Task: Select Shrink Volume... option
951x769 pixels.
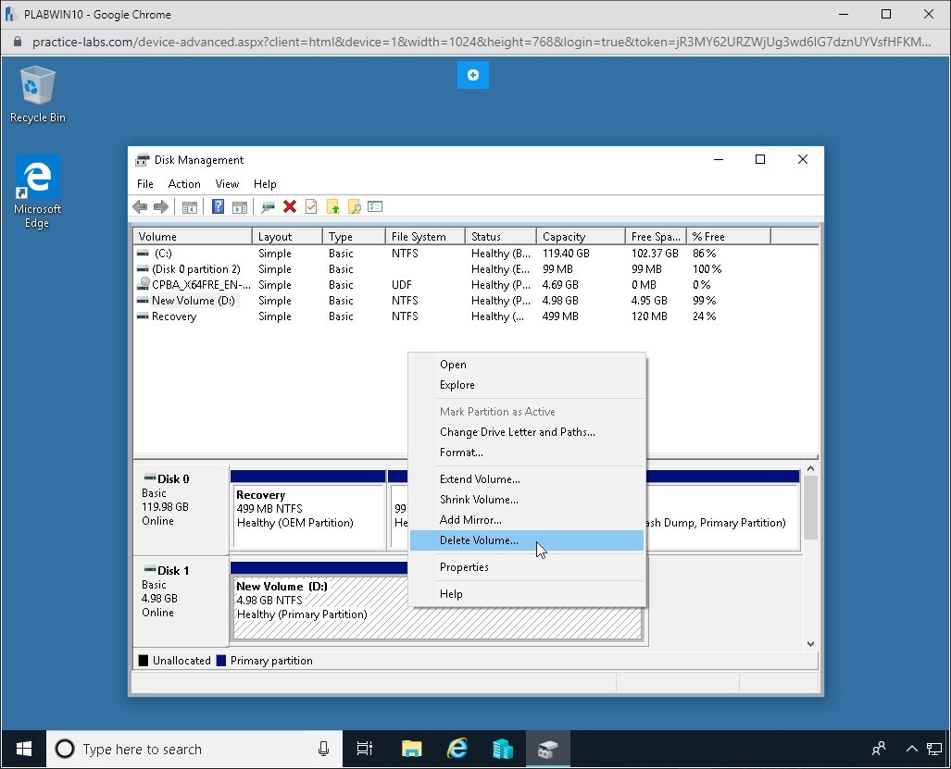Action: [x=527, y=500]
